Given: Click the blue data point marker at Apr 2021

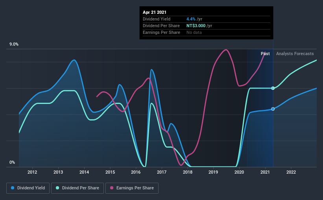Looking at the screenshot, I should pyautogui.click(x=273, y=109).
